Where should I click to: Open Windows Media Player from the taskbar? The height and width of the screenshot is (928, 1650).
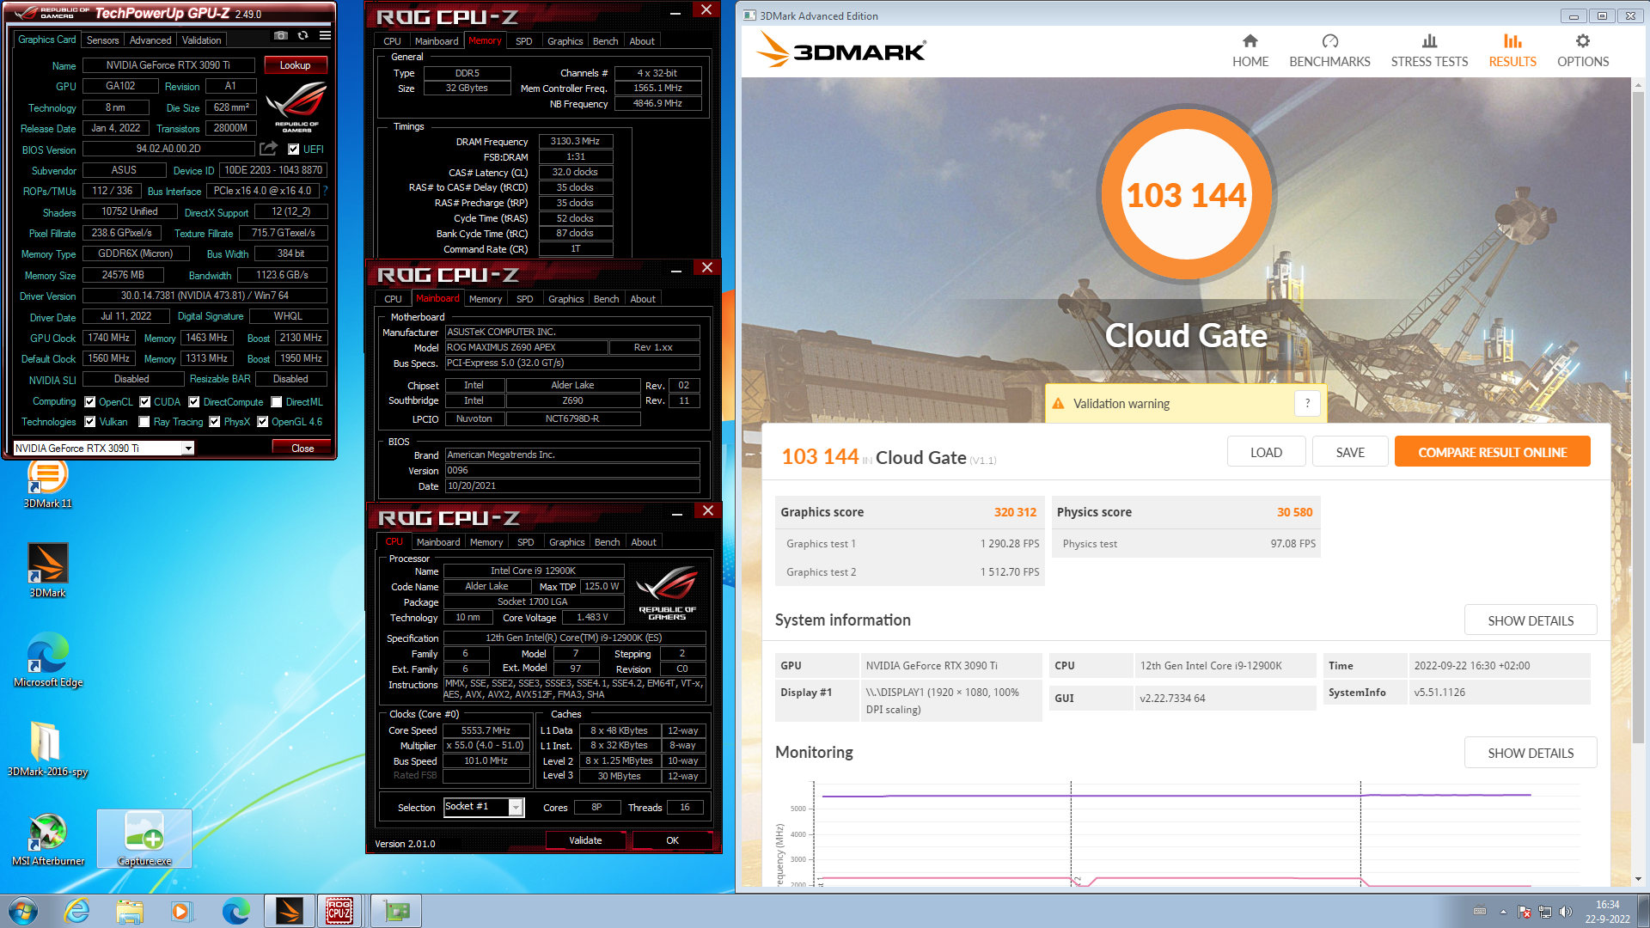pyautogui.click(x=181, y=911)
